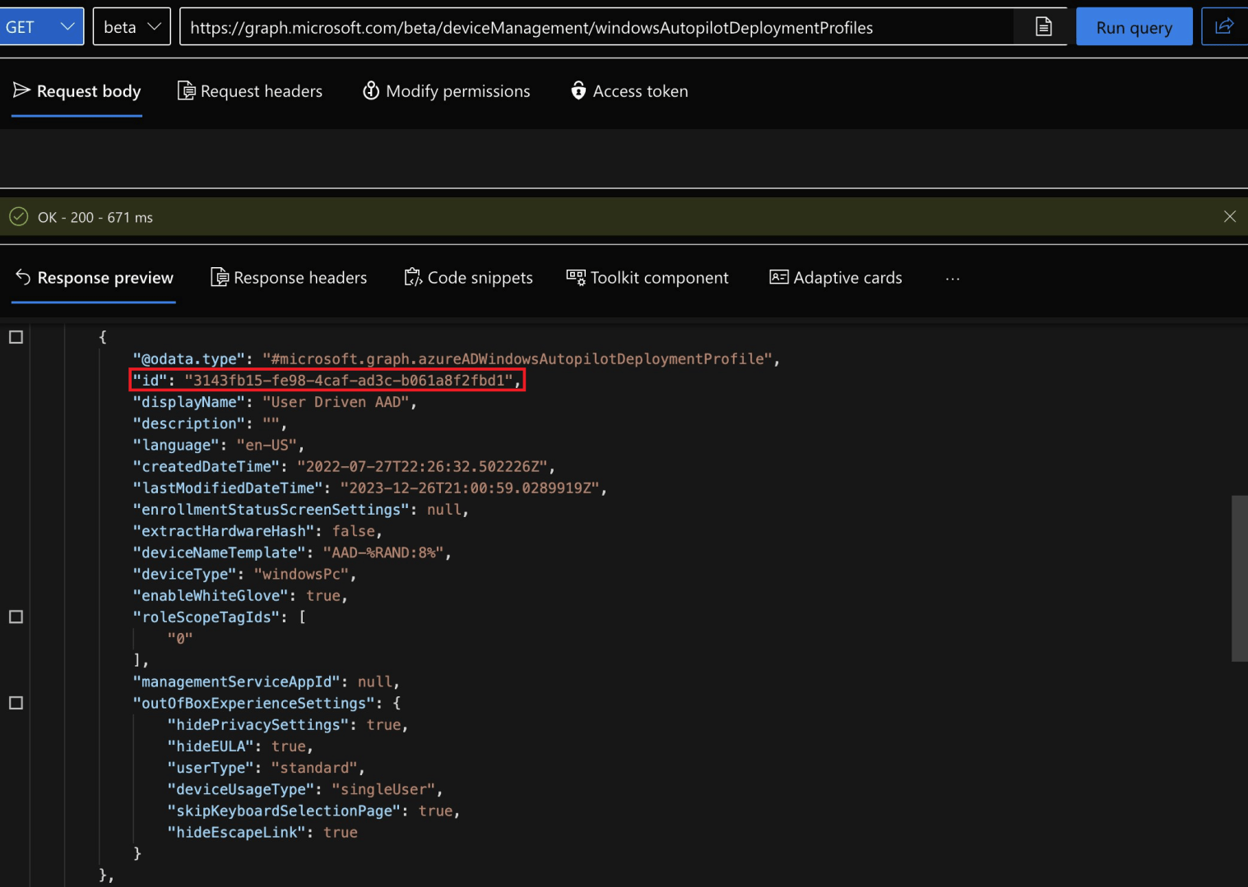Toggle the fold box beside outOfBoxExperienceSettings

(x=16, y=703)
